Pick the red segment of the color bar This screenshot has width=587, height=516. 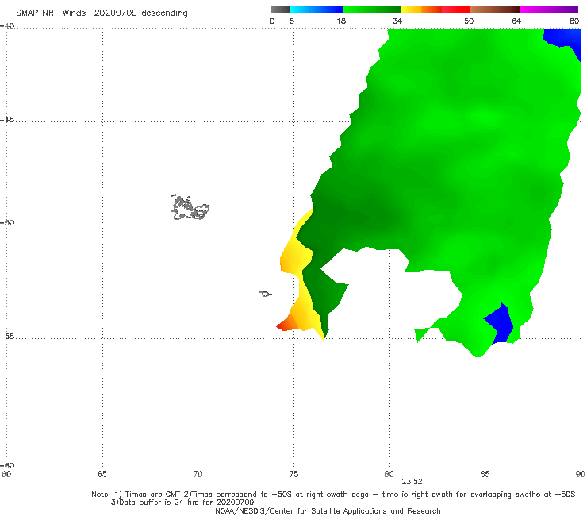pyautogui.click(x=455, y=10)
